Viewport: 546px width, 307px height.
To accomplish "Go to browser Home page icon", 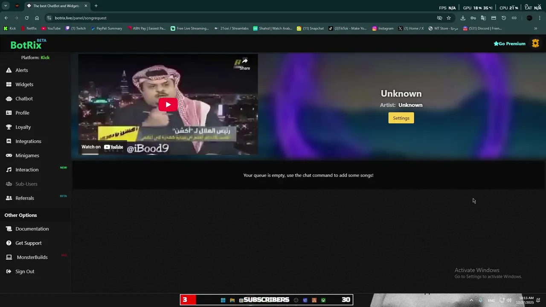I will tap(37, 18).
